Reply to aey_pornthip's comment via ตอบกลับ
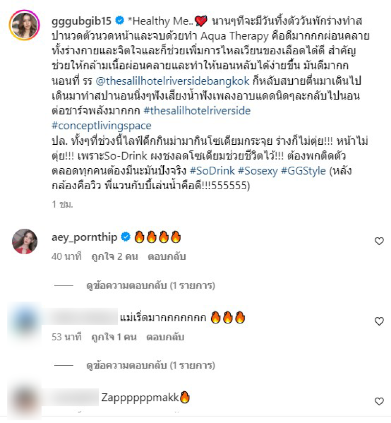This screenshot has width=391, height=423. click(x=167, y=257)
